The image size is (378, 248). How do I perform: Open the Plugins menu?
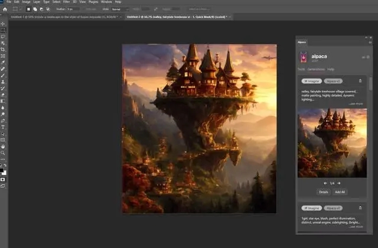(x=93, y=2)
